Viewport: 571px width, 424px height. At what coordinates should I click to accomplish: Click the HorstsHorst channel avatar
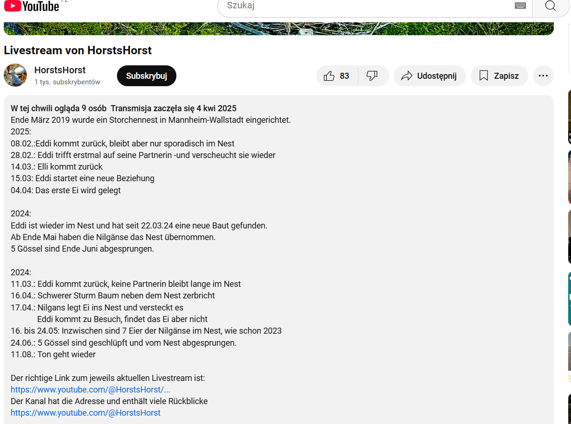15,75
